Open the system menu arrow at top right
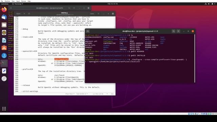Screen dimensions: 217x122 [215, 4]
